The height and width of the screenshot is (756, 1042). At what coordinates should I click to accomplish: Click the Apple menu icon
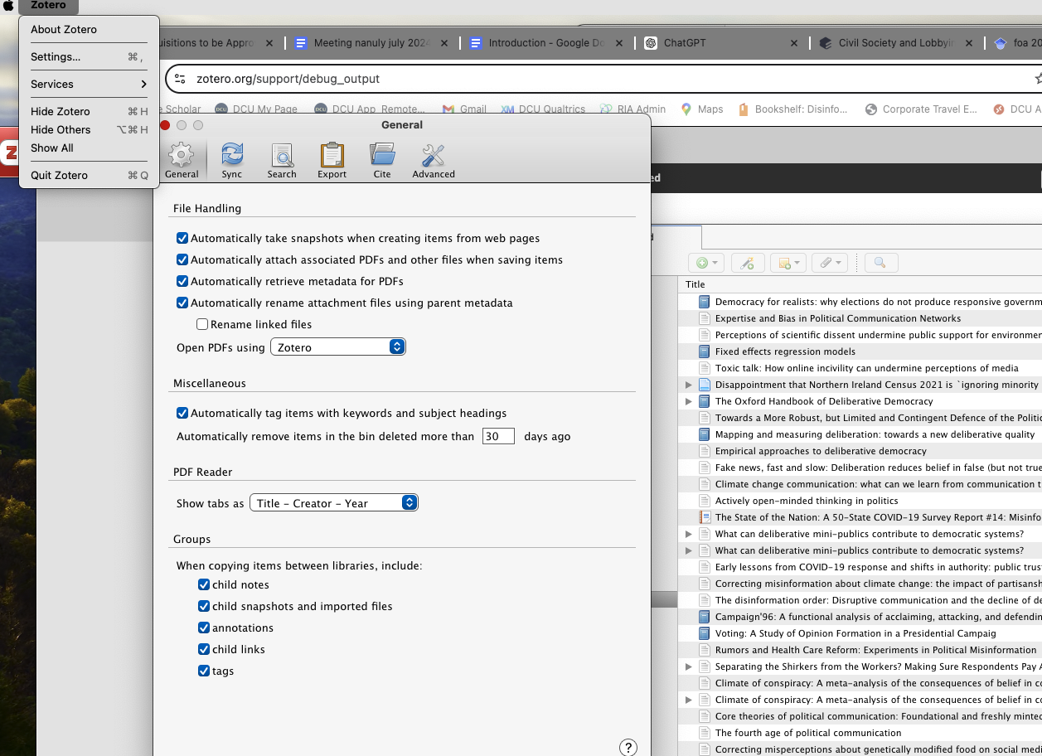8,6
